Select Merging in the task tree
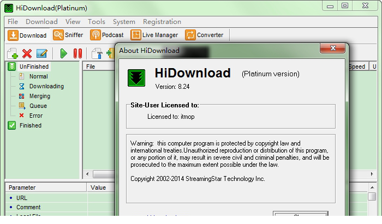The image size is (382, 224). (40, 96)
